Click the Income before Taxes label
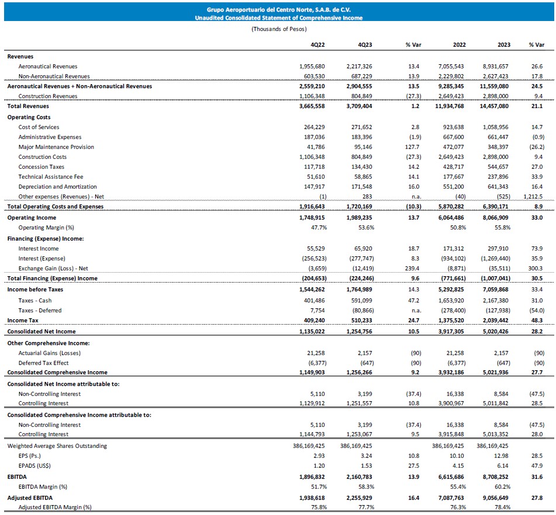This screenshot has width=556, height=515. pyautogui.click(x=35, y=290)
